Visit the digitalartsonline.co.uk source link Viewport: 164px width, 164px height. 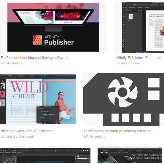pos(17,137)
